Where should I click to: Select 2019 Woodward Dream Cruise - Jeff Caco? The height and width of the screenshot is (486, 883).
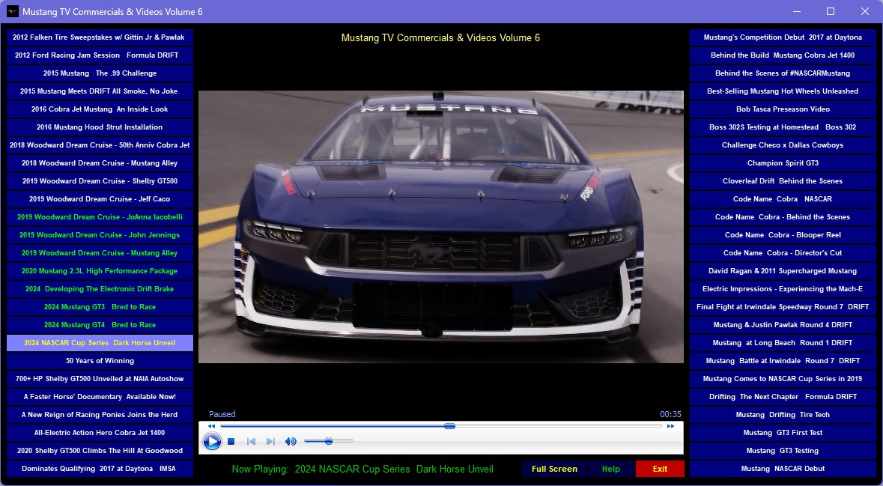100,198
